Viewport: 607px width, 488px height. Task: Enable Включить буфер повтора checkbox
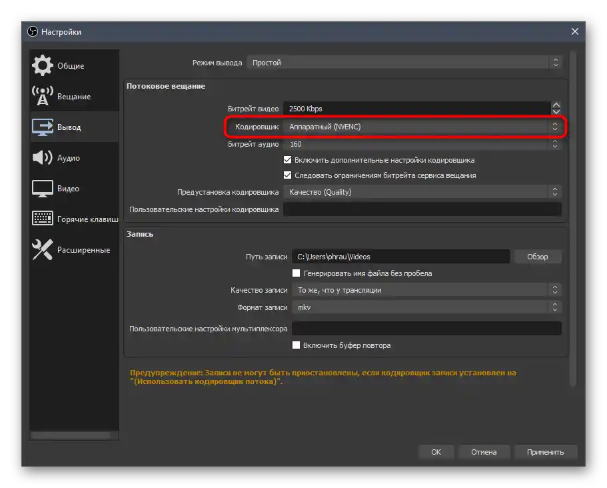(297, 345)
